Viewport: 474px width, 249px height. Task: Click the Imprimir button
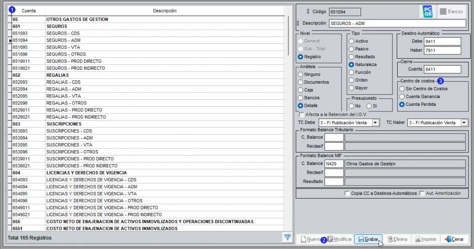pyautogui.click(x=426, y=239)
